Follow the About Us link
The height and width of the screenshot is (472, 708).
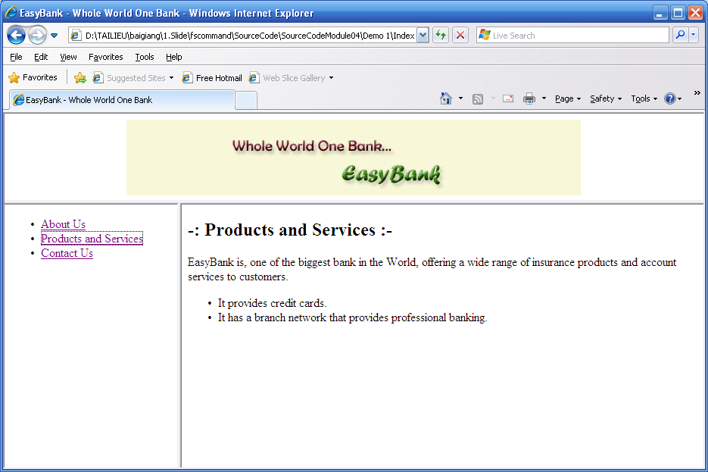click(x=63, y=224)
